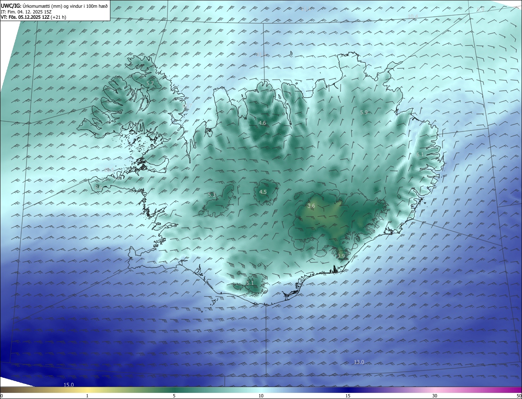Click the legend tick label 0
This screenshot has height=399, width=522.
[x=2, y=396]
